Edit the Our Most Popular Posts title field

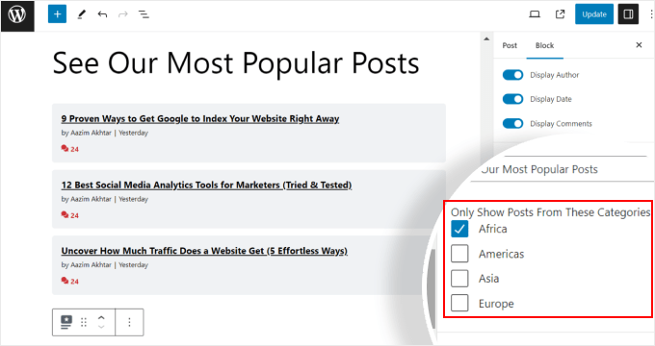point(563,169)
